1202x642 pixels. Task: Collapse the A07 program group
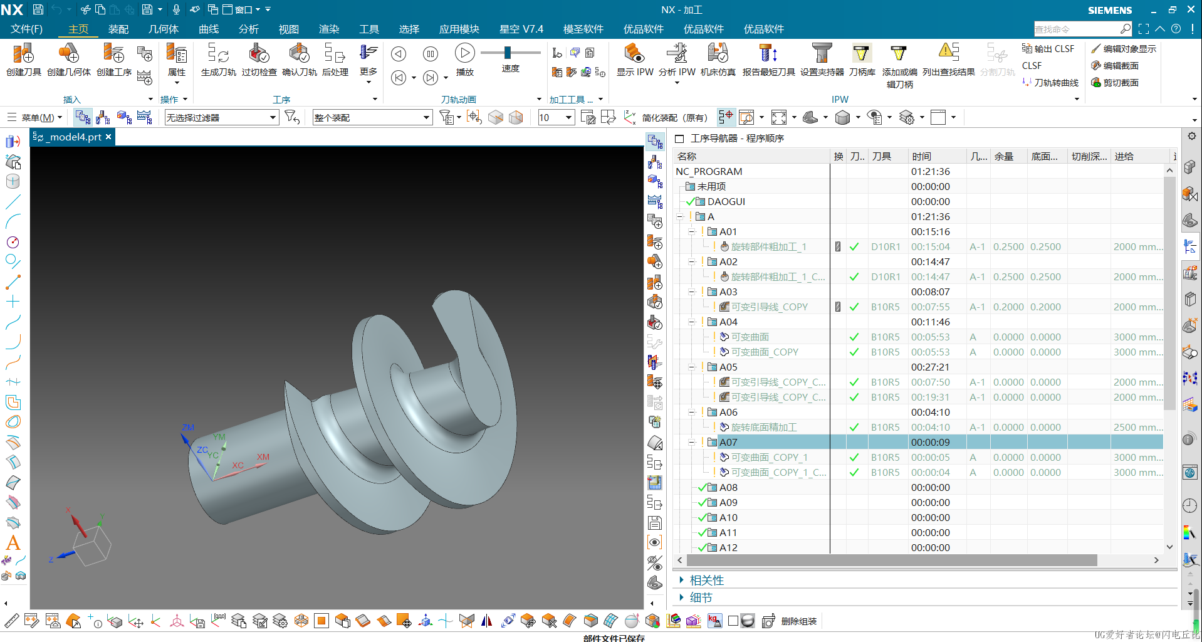pyautogui.click(x=692, y=442)
